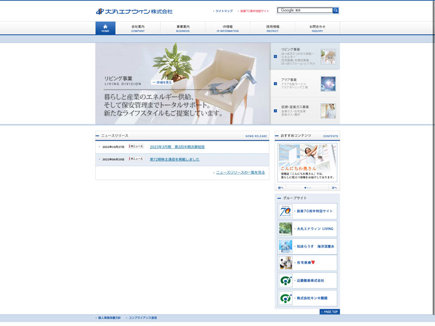Click the PAGE TOP button
435x326 pixels.
[x=330, y=312]
